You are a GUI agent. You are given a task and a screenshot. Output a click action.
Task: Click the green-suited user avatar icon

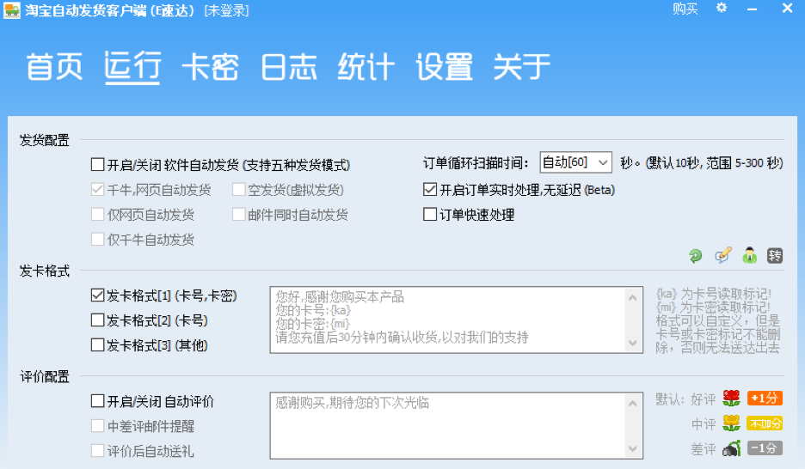[x=749, y=255]
